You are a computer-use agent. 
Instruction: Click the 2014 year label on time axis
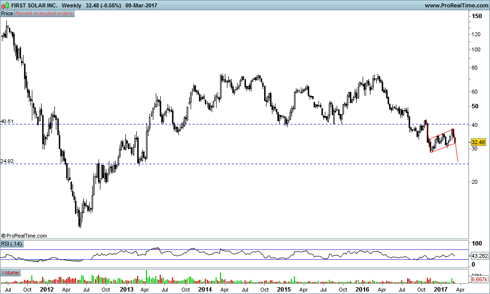205,289
